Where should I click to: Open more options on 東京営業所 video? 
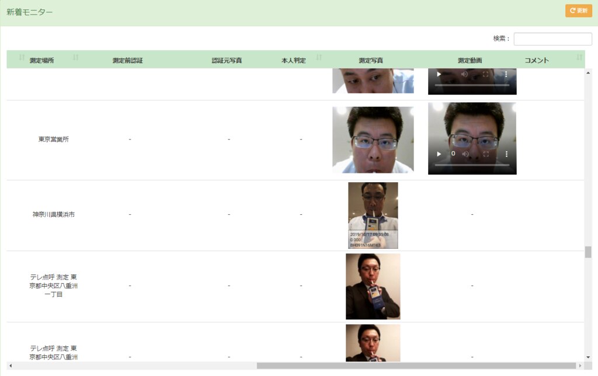click(506, 154)
